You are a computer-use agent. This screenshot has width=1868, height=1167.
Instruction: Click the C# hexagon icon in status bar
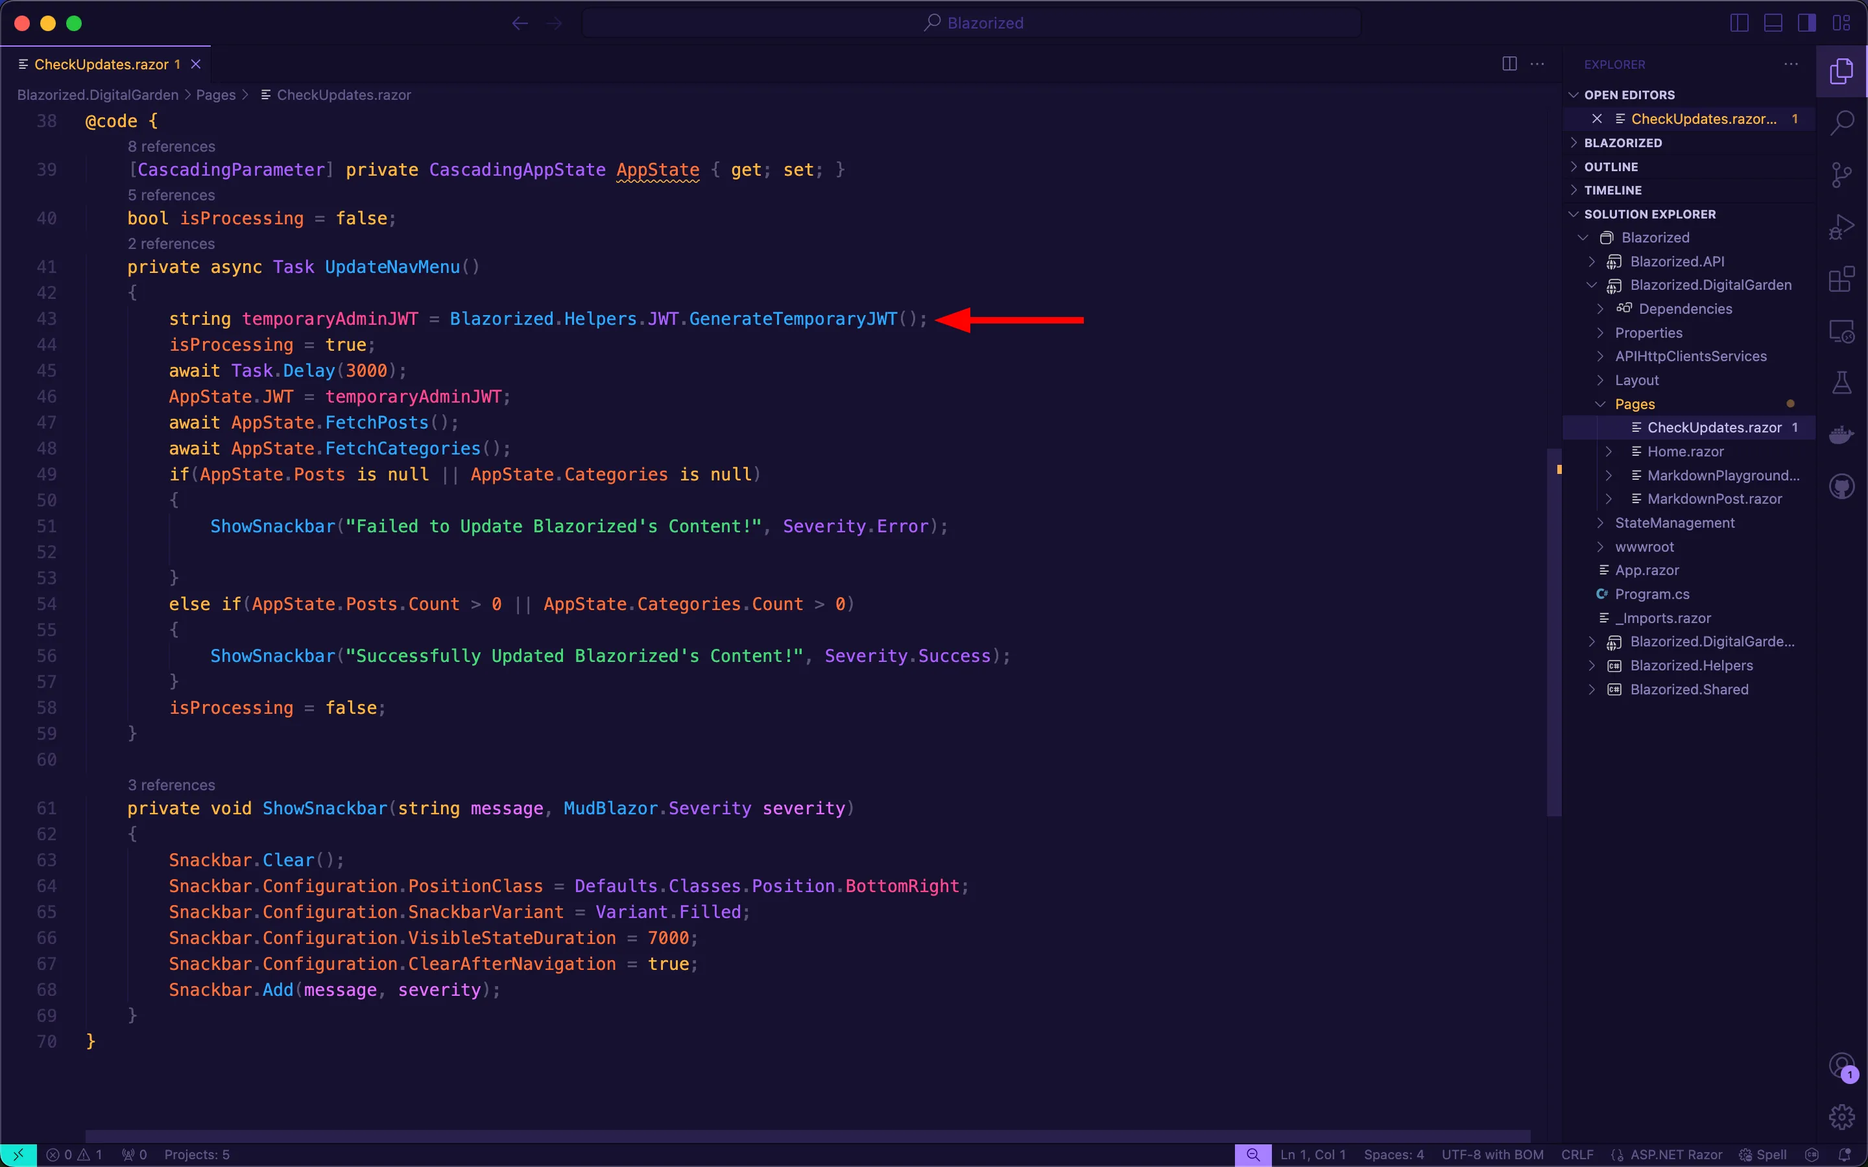pos(1812,1155)
